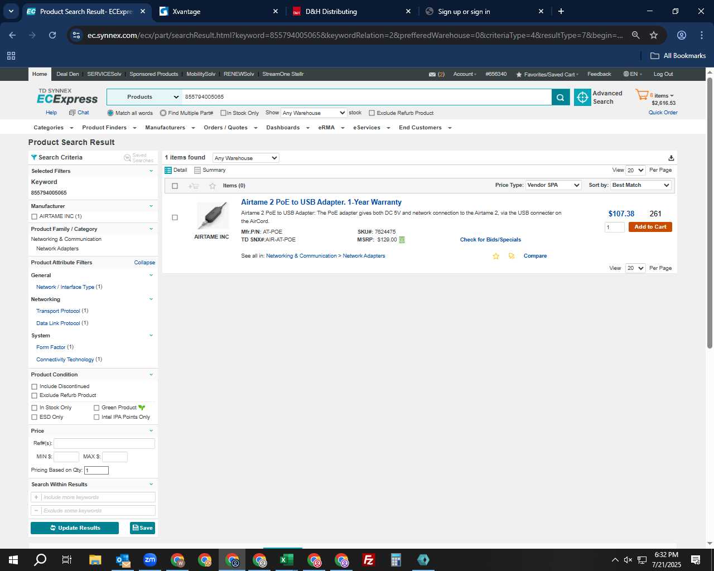Image resolution: width=714 pixels, height=571 pixels.
Task: Open the browser apps grid icon
Action: click(x=11, y=56)
